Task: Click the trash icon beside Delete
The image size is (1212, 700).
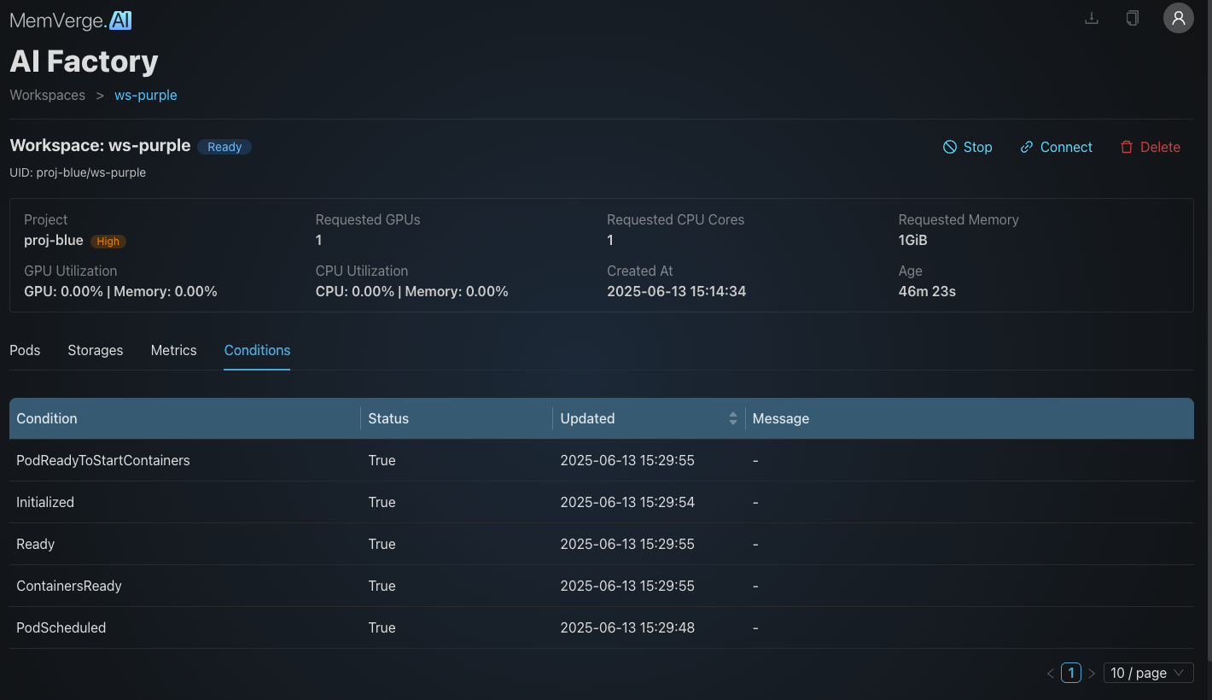Action: coord(1127,147)
